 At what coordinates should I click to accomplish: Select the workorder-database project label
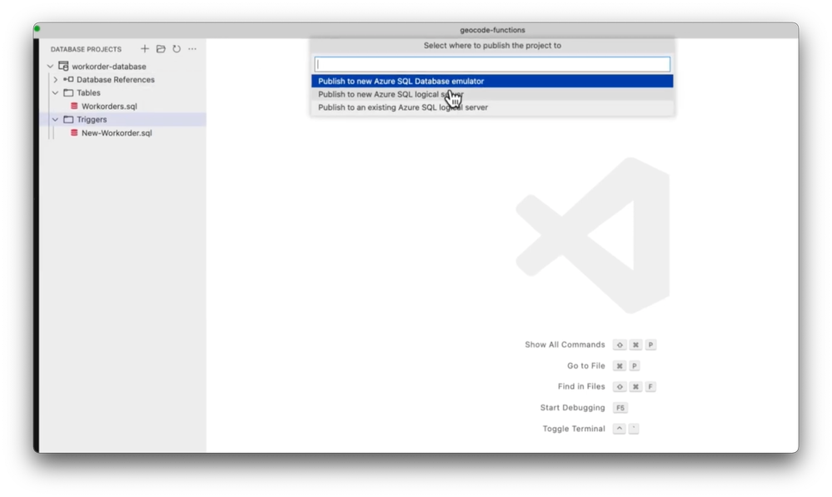coord(109,67)
